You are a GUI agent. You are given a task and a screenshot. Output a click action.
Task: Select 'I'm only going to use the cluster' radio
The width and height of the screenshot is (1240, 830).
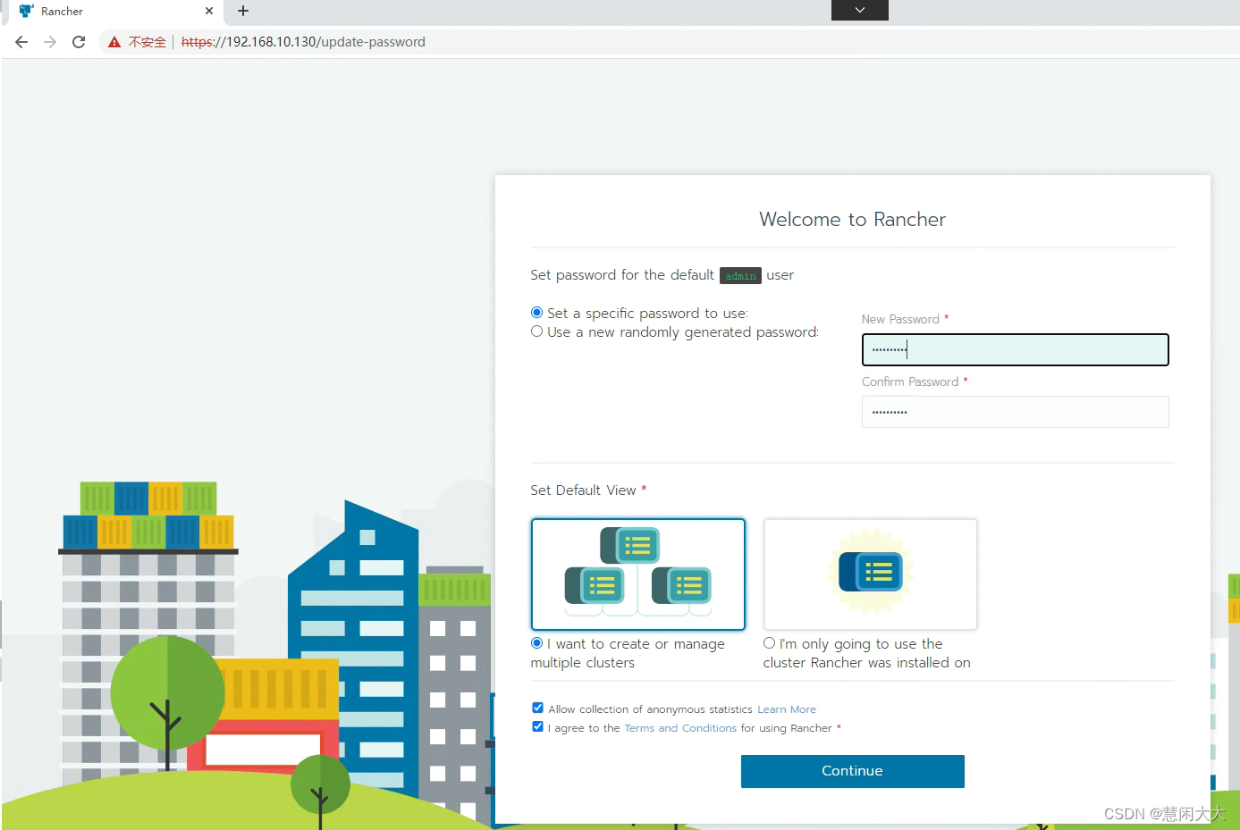[x=769, y=643]
